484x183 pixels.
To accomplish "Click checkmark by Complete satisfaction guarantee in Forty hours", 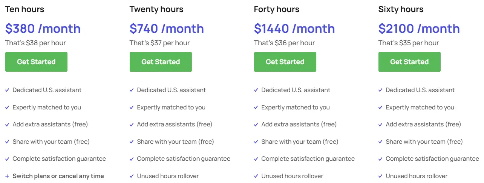I will (256, 159).
